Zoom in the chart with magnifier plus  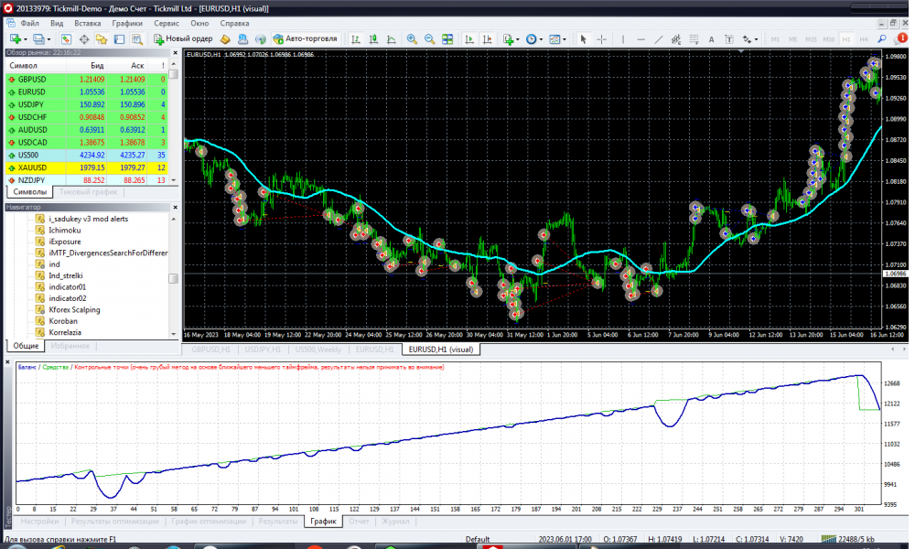(412, 39)
